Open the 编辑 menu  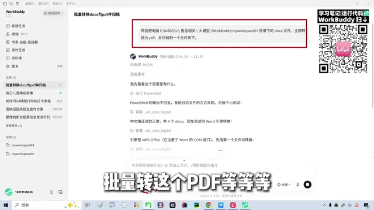coord(30,3)
